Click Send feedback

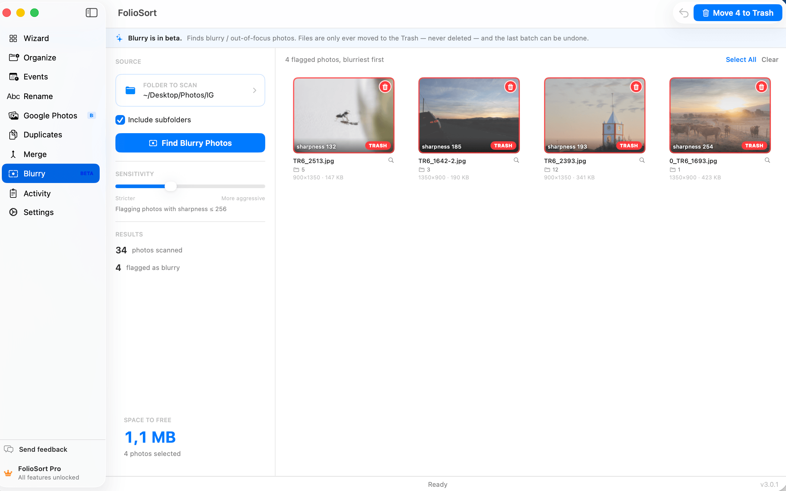point(43,449)
